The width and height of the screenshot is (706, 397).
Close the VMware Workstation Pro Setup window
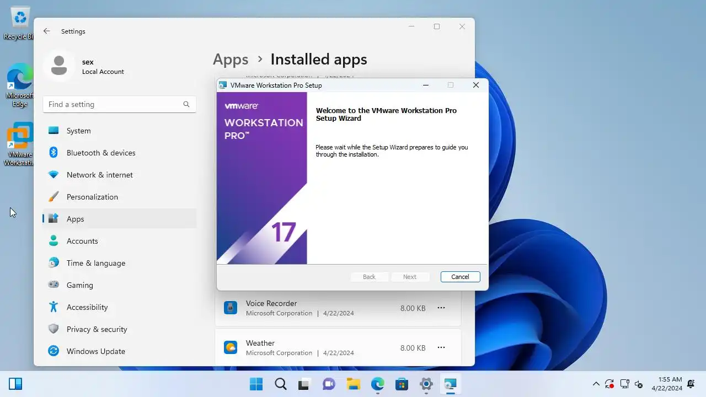click(476, 85)
